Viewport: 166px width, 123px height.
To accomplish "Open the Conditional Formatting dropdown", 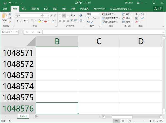I will pyautogui.click(x=109, y=14).
